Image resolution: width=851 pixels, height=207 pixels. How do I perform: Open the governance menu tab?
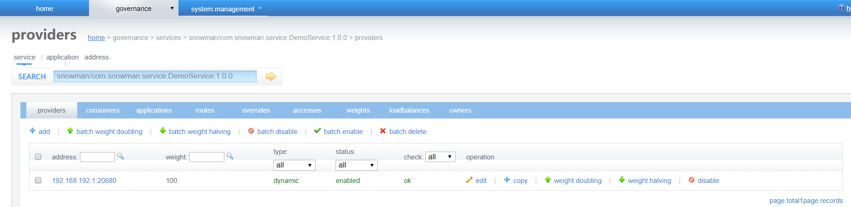point(134,8)
